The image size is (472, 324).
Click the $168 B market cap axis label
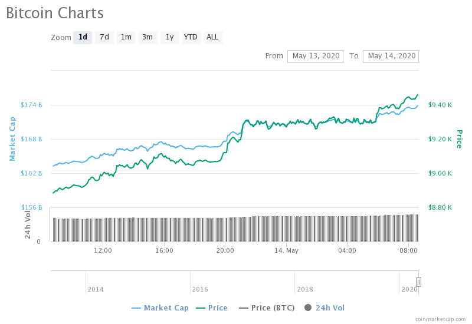tap(31, 139)
